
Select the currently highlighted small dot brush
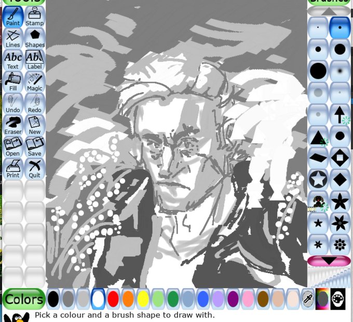340,27
